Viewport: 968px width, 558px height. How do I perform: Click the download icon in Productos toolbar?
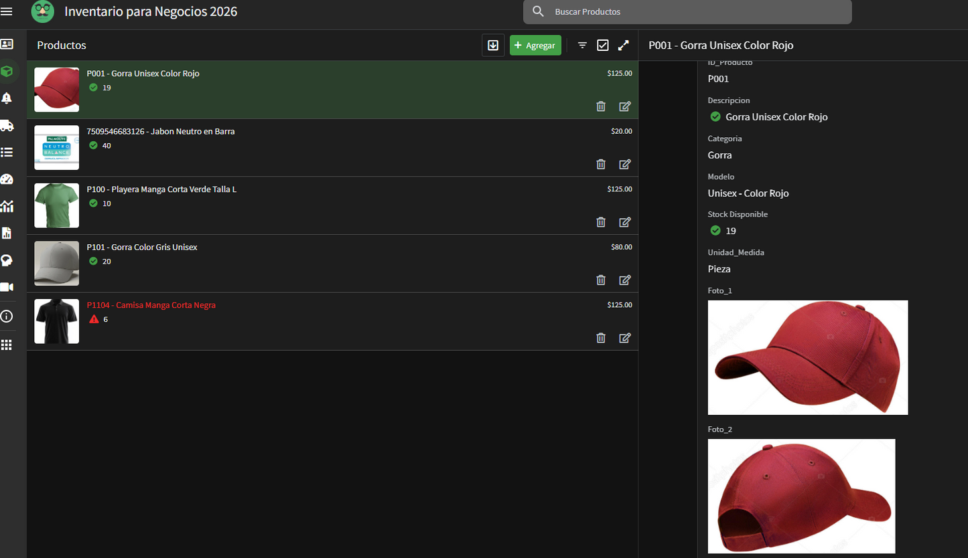coord(493,45)
